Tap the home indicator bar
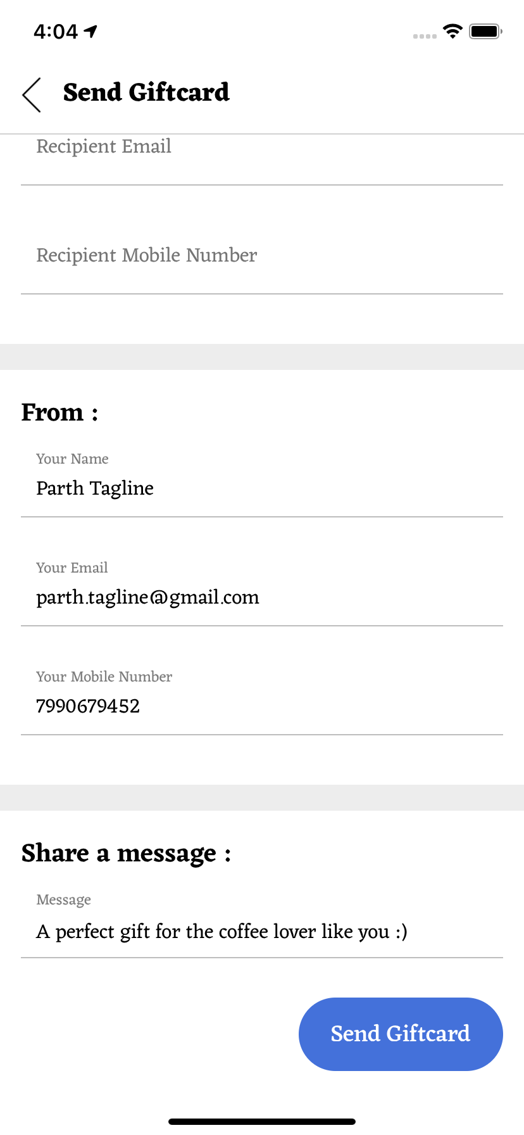The image size is (524, 1135). (262, 1122)
